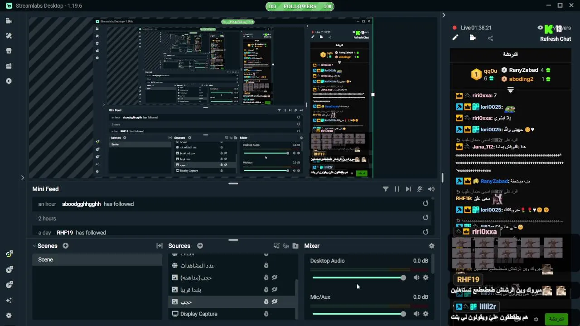Collapse chat panel with top arrow
Viewport: 580px width, 326px height.
(x=444, y=15)
